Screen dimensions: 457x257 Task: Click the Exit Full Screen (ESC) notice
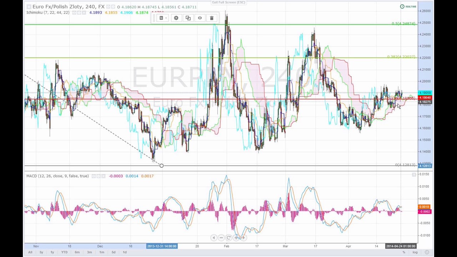(228, 2)
